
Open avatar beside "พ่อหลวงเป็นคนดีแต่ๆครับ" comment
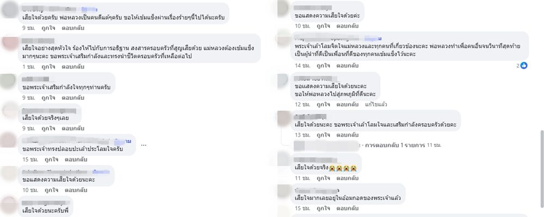pos(10,10)
